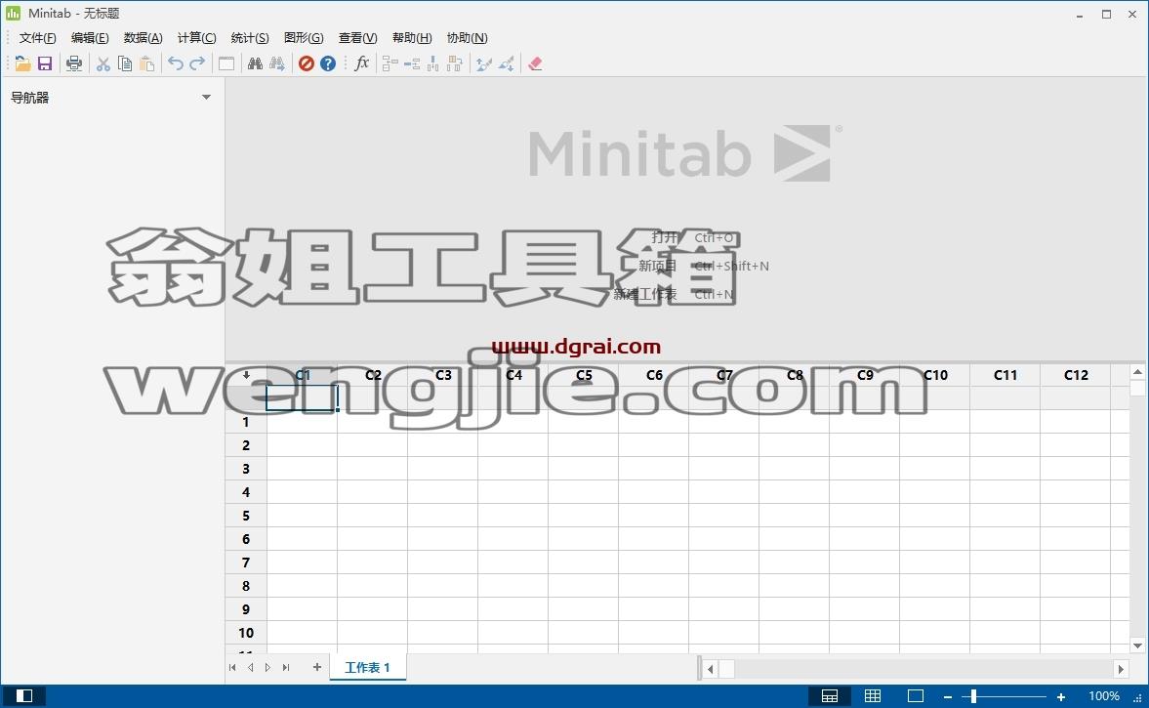Switch to split output and data view

click(830, 695)
